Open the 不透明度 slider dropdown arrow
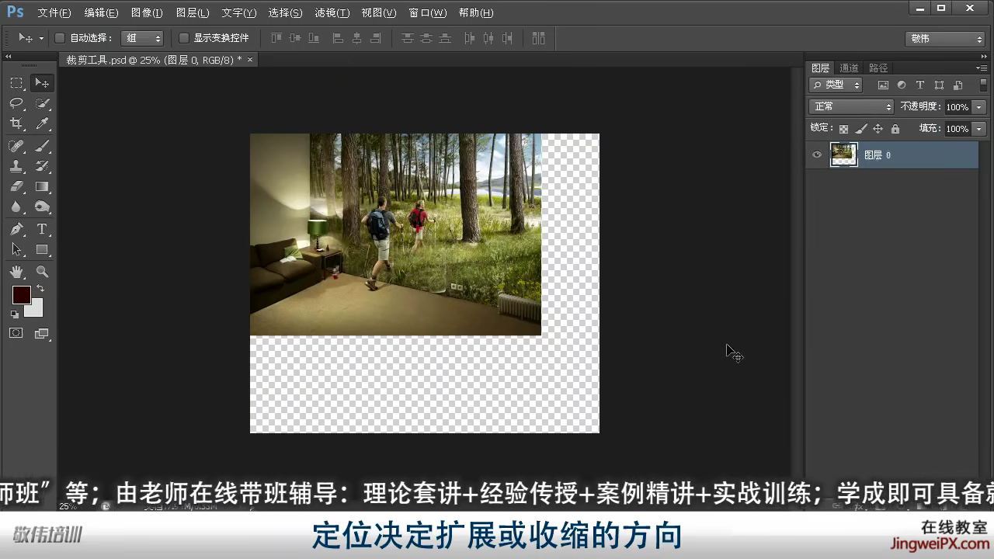994x559 pixels. (979, 107)
